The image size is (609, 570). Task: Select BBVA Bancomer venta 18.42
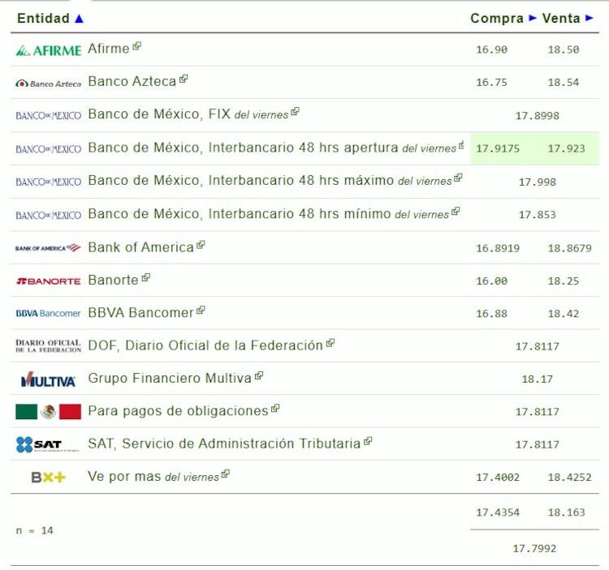564,314
